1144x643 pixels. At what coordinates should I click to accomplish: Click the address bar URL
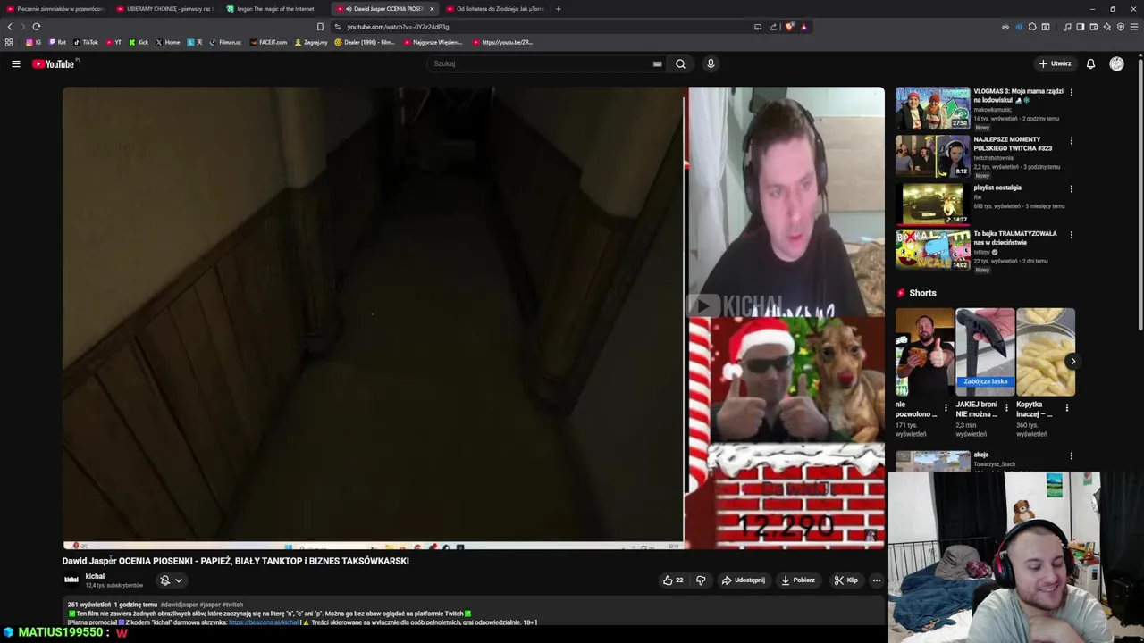pyautogui.click(x=398, y=27)
